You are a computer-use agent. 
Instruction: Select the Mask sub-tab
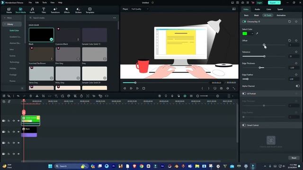tap(257, 15)
